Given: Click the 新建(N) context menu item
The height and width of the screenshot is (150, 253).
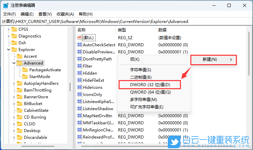Looking at the screenshot, I should [214, 59].
